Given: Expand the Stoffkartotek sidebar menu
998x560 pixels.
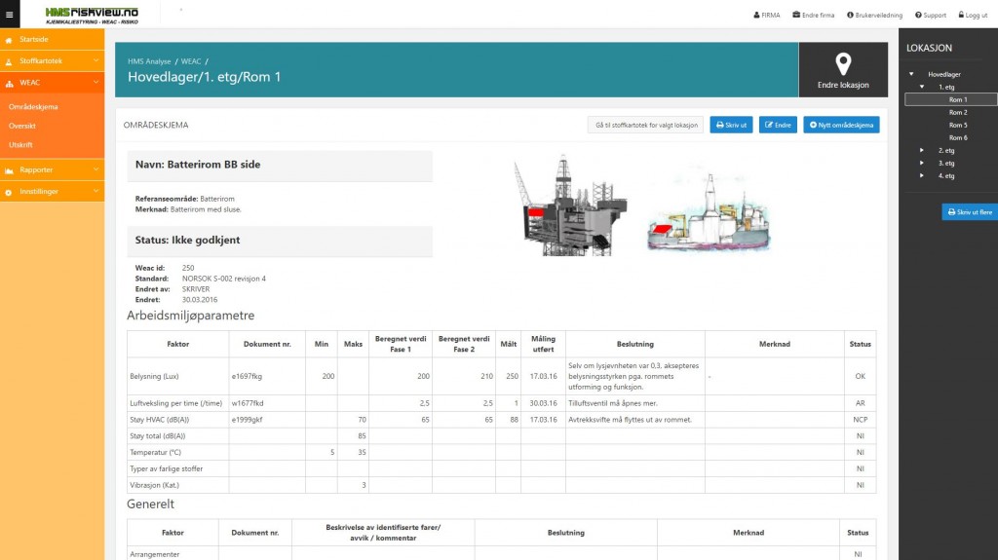Looking at the screenshot, I should click(x=52, y=61).
